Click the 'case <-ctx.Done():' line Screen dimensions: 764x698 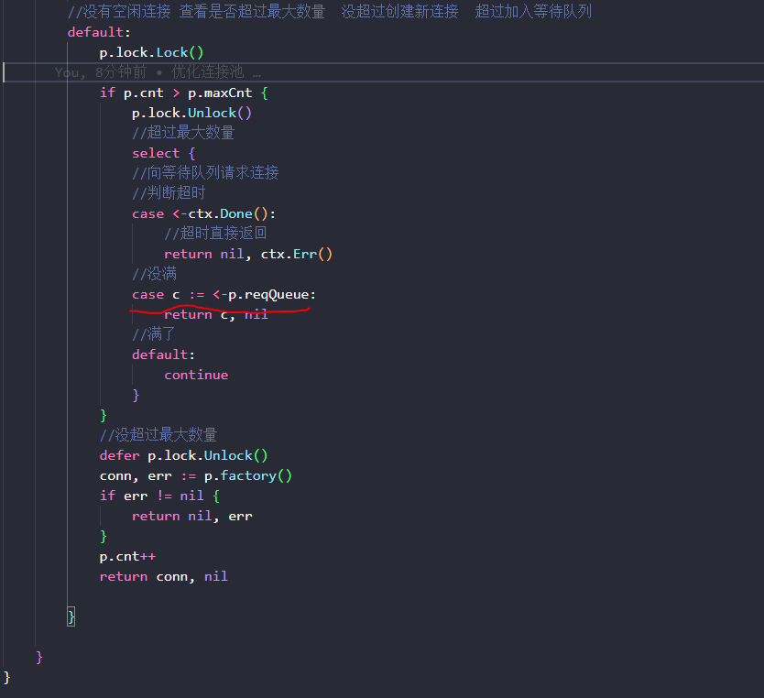pos(203,213)
